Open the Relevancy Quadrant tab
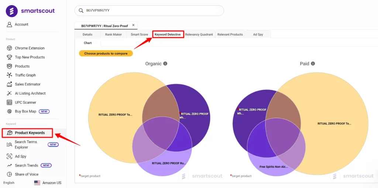 [199, 34]
